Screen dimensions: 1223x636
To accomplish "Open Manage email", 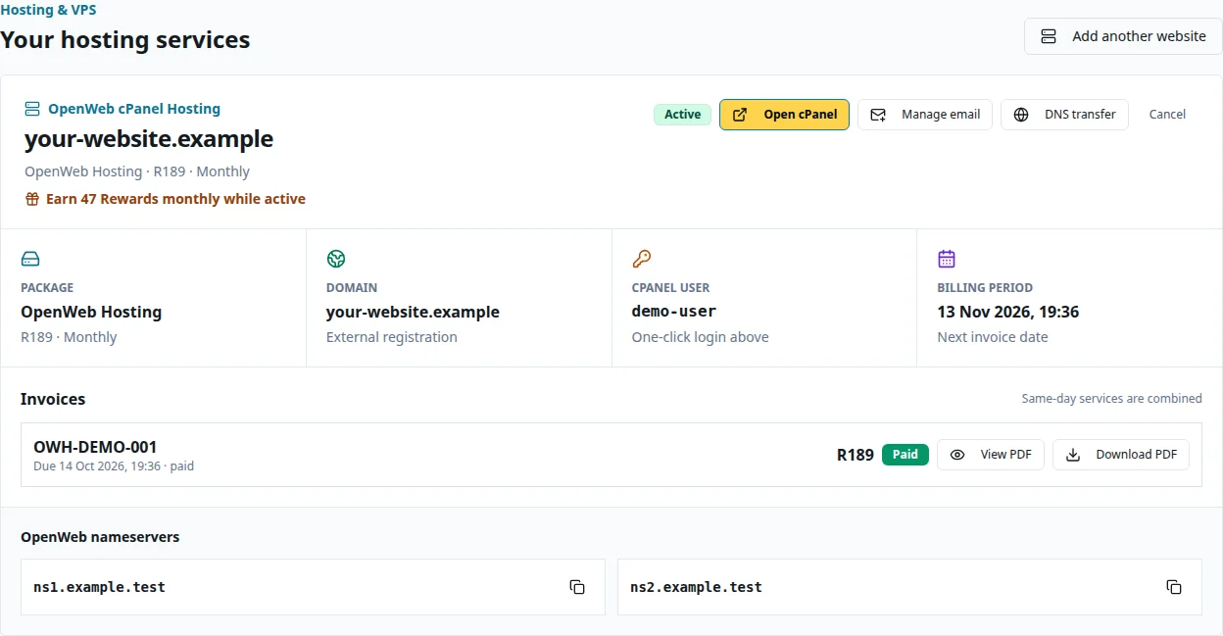I will [x=925, y=115].
